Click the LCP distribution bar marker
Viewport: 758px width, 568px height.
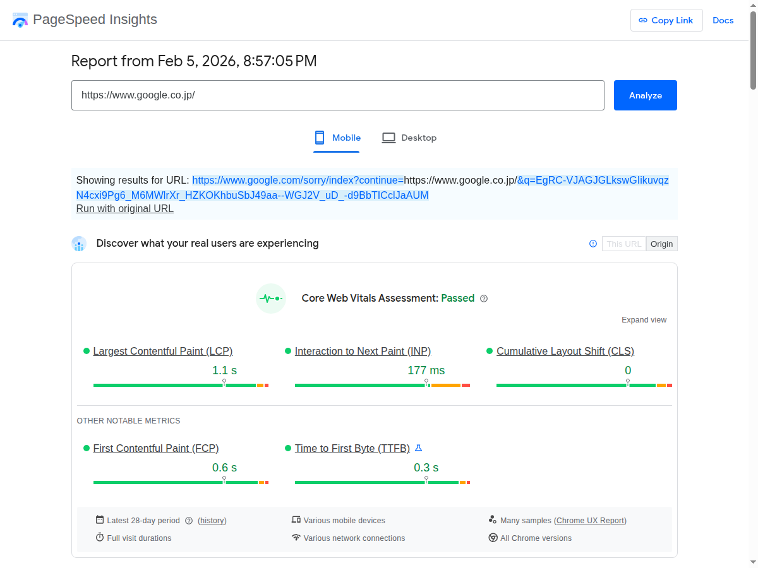[x=224, y=382]
